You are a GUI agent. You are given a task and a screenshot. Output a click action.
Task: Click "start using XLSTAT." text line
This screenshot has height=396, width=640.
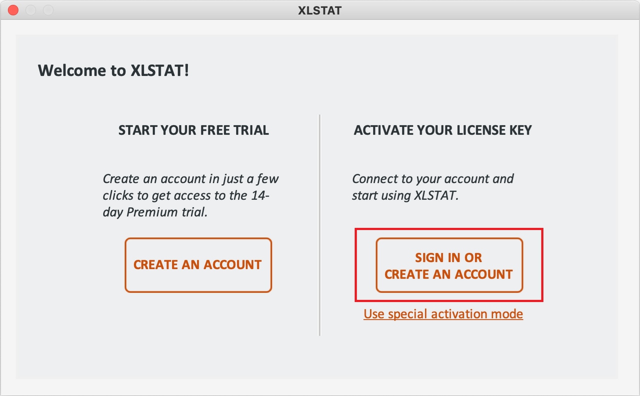coord(405,195)
